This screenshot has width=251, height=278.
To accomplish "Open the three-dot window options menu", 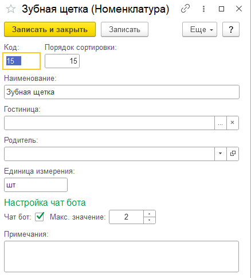I will (203, 9).
